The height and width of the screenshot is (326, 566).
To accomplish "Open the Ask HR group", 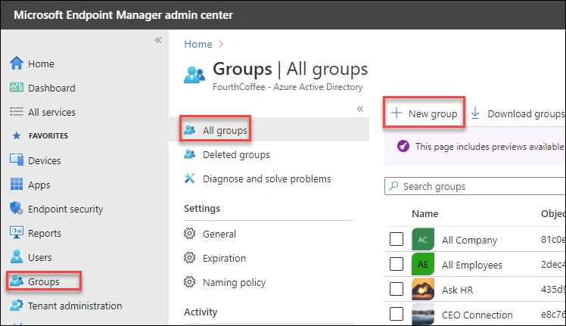I will (457, 290).
